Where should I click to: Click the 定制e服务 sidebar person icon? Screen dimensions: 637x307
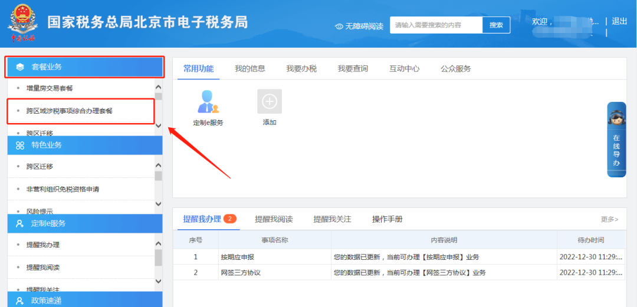(x=19, y=223)
